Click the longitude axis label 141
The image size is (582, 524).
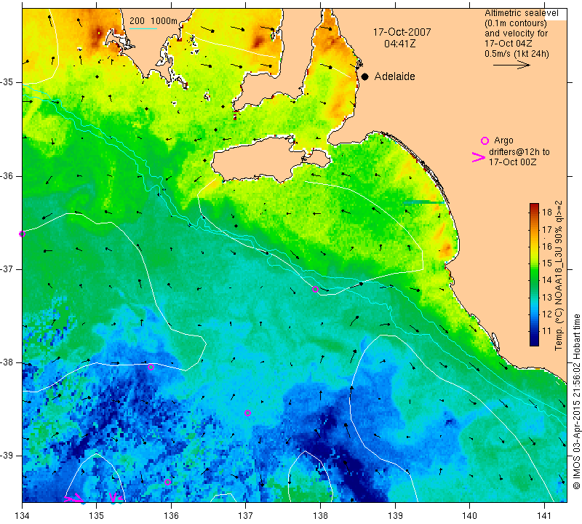click(544, 515)
